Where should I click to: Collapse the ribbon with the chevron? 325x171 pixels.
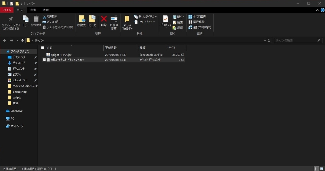[x=318, y=10]
